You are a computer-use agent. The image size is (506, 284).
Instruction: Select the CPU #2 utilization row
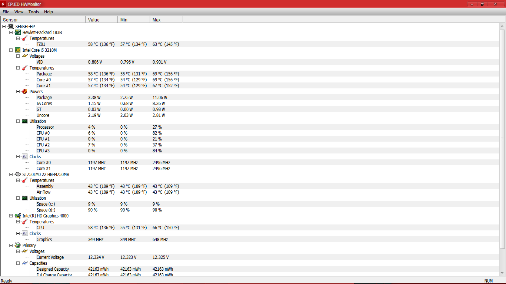(250, 145)
